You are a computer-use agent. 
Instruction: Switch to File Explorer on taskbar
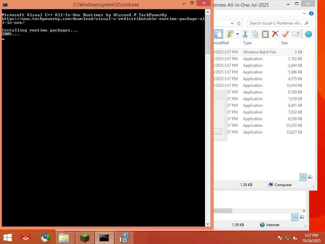click(64, 238)
